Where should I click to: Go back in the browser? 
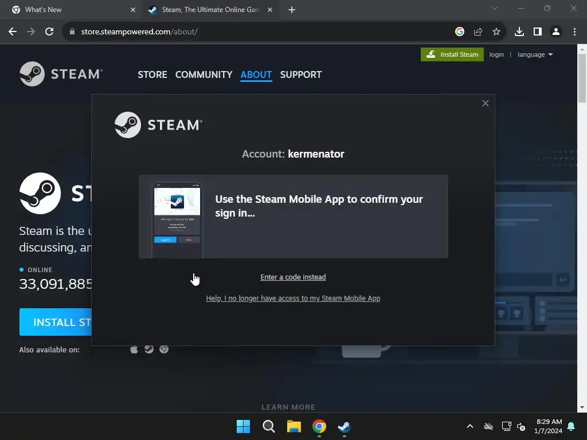pos(13,32)
